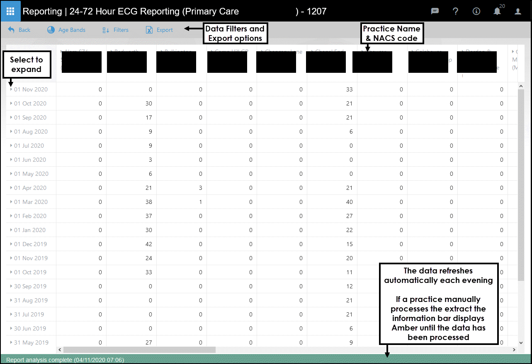Image resolution: width=532 pixels, height=364 pixels.
Task: Expand the 01 Nov 2020 row
Action: point(11,89)
